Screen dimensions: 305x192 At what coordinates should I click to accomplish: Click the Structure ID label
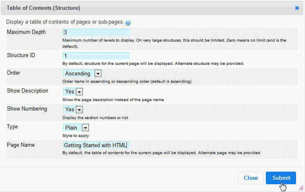21,55
